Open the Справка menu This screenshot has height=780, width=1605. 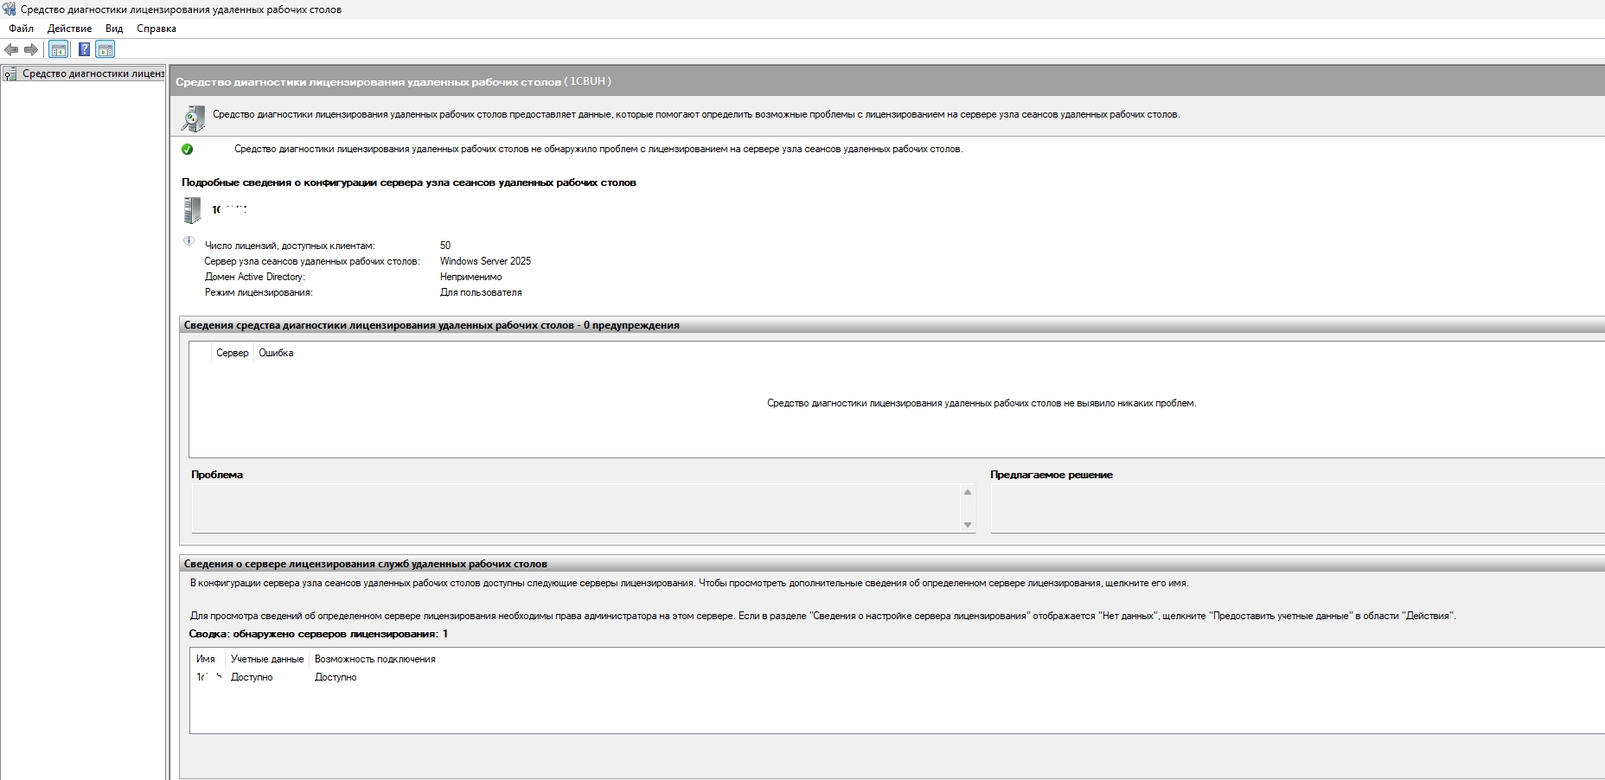[157, 29]
